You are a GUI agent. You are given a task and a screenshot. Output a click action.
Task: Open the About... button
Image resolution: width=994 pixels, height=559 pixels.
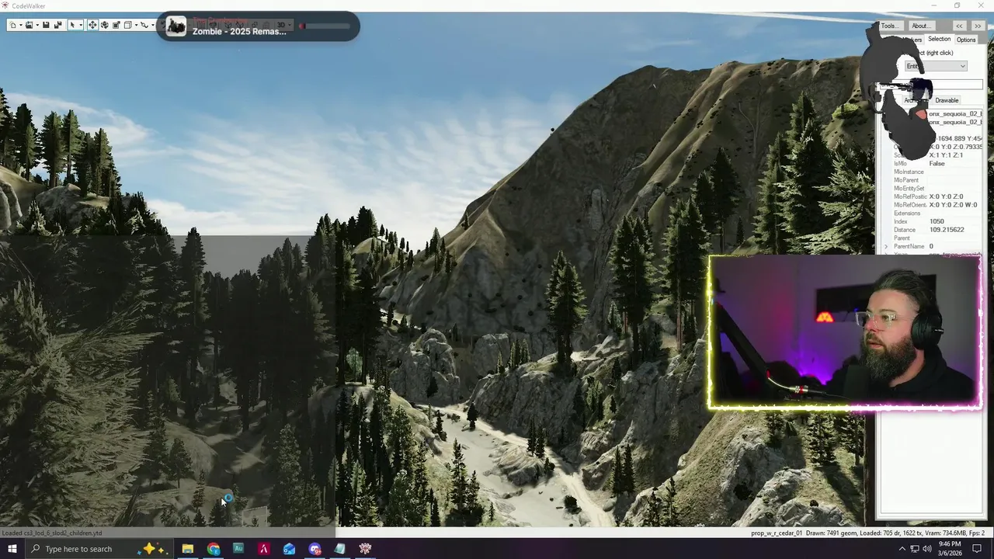[x=920, y=26]
